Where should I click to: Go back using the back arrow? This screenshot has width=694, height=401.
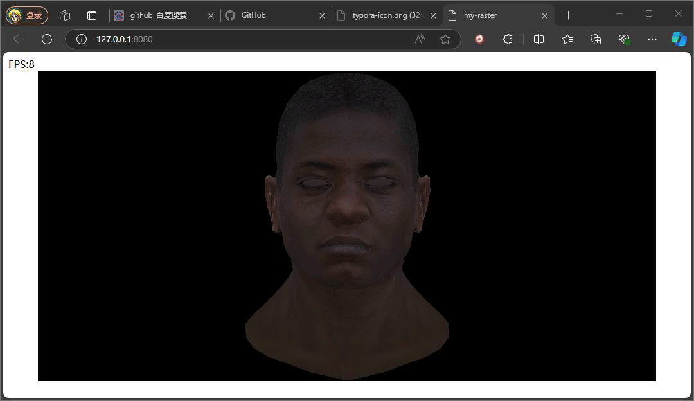coord(19,39)
